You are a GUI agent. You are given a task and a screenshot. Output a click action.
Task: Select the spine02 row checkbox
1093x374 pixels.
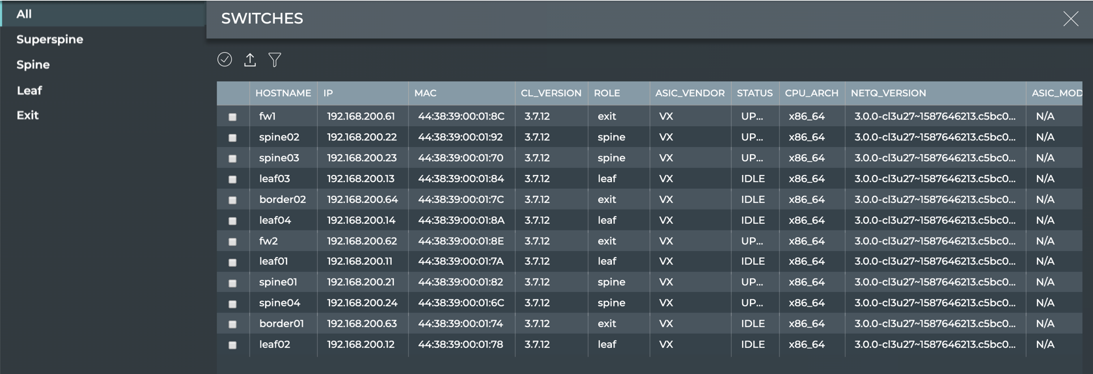pos(232,138)
